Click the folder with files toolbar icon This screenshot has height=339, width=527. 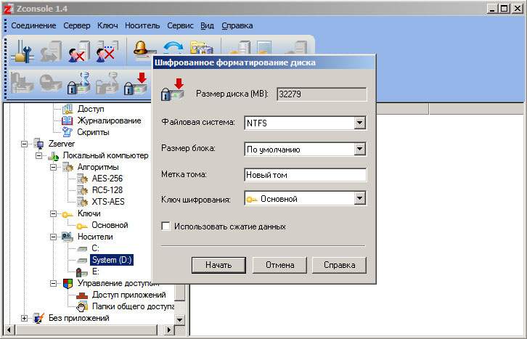pyautogui.click(x=202, y=47)
